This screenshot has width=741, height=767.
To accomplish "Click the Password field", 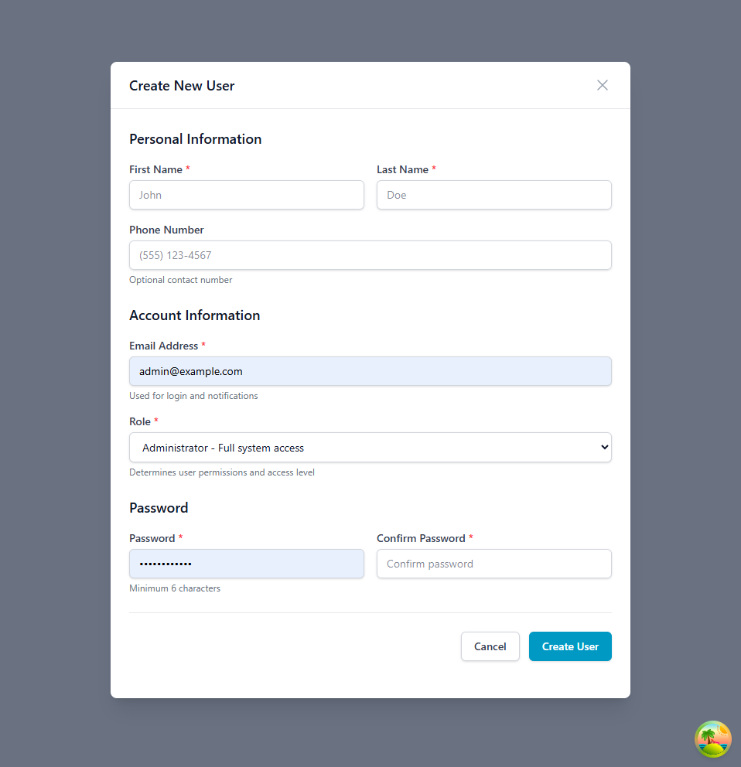I will coord(246,564).
